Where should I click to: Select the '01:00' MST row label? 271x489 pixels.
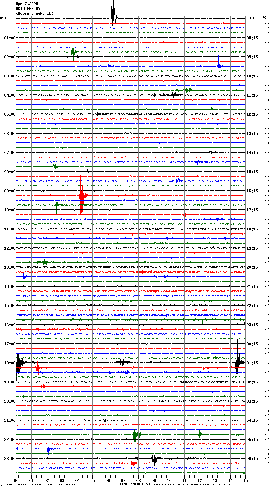click(10, 38)
